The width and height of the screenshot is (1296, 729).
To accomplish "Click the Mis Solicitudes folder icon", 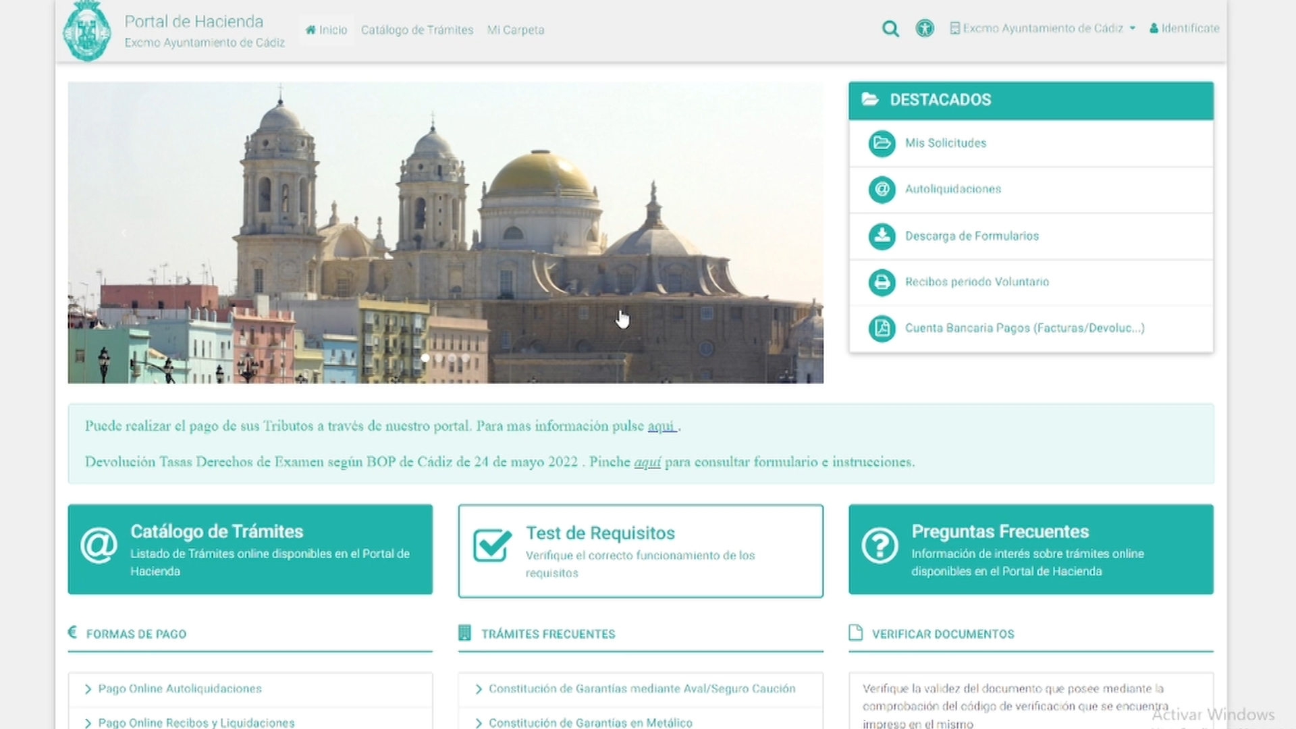I will pos(882,143).
